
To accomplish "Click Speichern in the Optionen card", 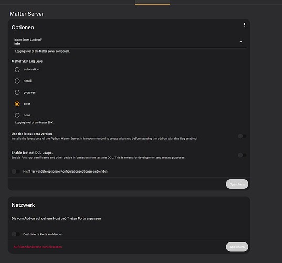I will coord(237,184).
